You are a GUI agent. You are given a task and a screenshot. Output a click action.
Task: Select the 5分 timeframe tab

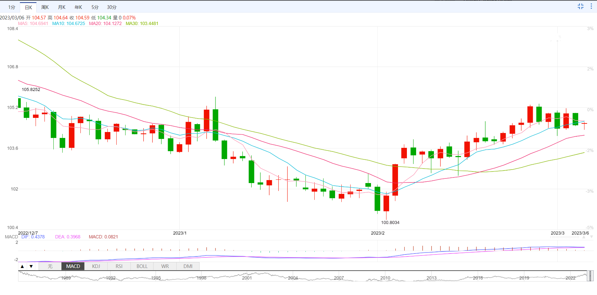(x=95, y=7)
